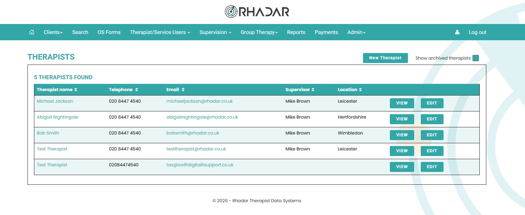
Task: Expand Therapist/Service Users dropdown
Action: click(x=160, y=32)
